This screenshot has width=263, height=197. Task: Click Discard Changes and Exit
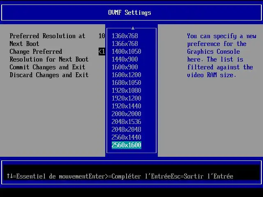coord(49,75)
